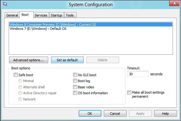181x121 pixels.
Task: Choose the Network radio option
Action: [20, 99]
